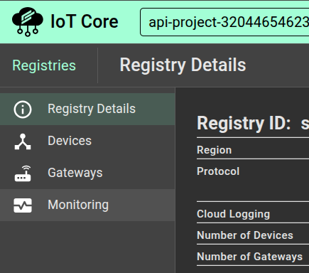Select the api-project selector field
This screenshot has width=309, height=273.
224,22
